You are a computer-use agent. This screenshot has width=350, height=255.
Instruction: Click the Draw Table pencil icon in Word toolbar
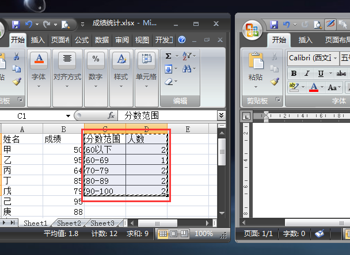(x=330, y=24)
